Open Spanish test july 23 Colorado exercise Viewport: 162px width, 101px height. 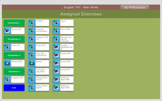[63, 39]
